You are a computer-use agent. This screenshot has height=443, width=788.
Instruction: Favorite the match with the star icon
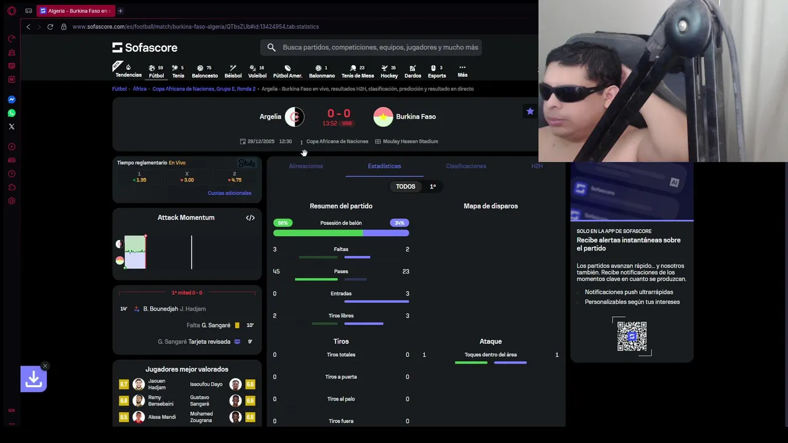tap(530, 111)
